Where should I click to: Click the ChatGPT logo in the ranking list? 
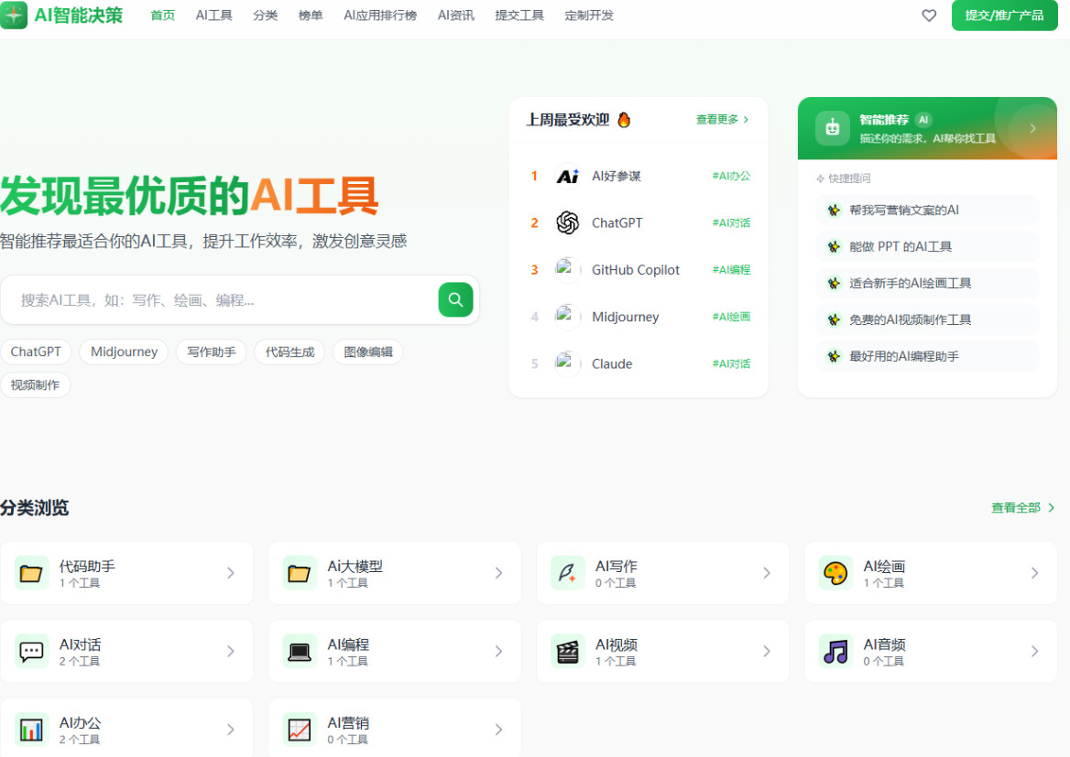point(567,222)
